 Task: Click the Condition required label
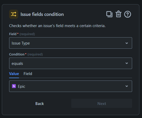pos(26,54)
